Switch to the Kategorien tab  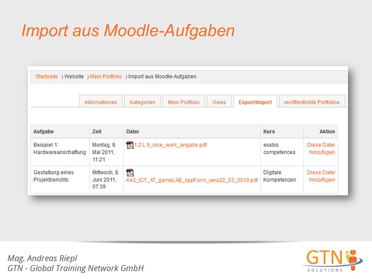click(x=142, y=102)
